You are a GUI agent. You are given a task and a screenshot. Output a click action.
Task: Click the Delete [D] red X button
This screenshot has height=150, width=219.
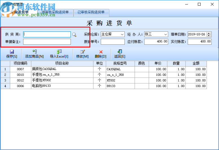pyautogui.click(x=100, y=54)
